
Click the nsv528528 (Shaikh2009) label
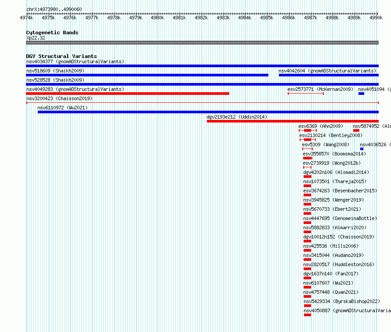coord(55,80)
